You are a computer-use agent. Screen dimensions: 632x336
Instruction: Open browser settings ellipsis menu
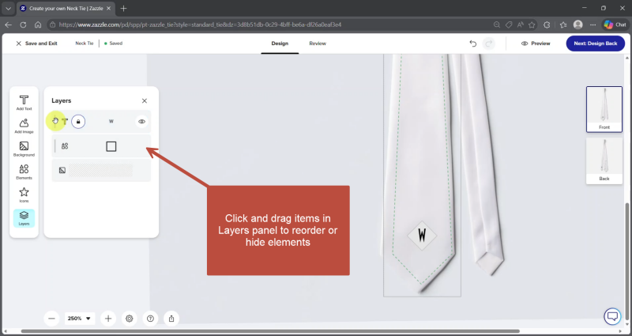(593, 25)
